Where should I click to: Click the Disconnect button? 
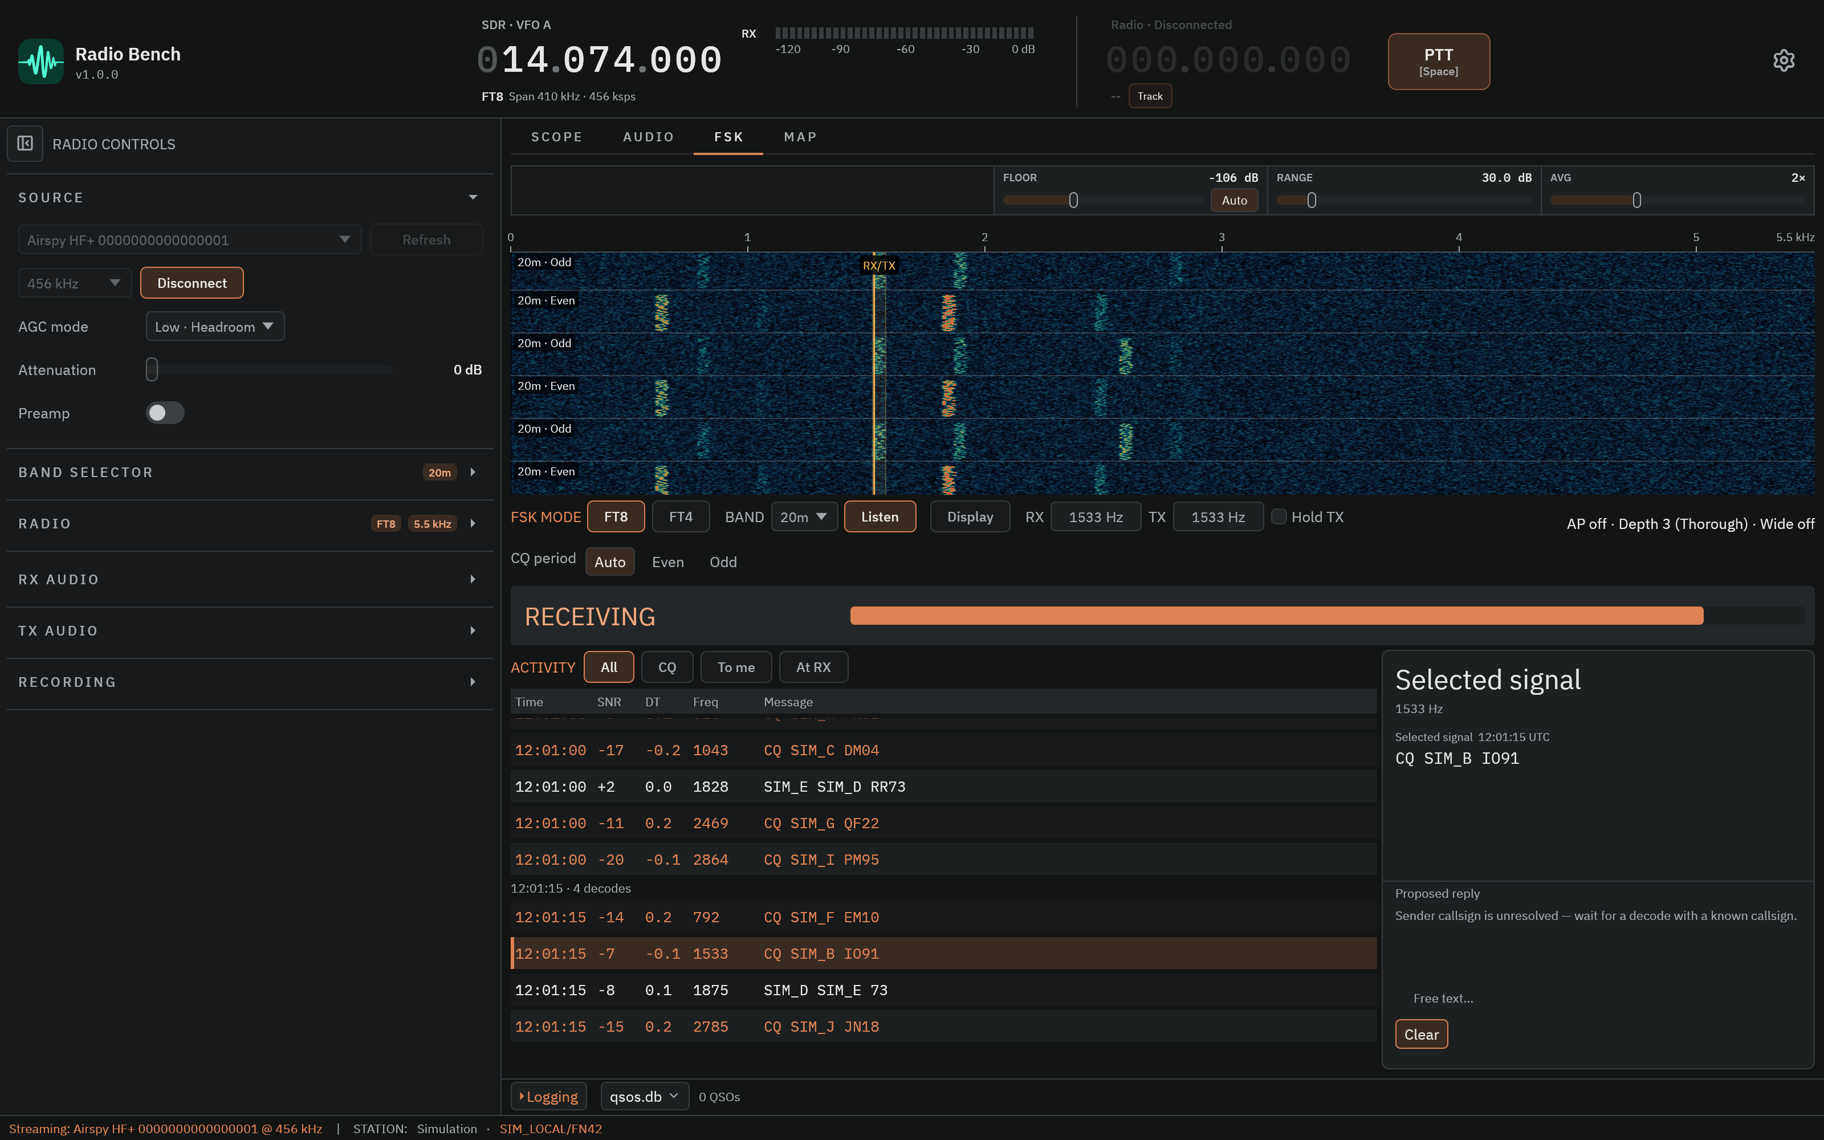192,283
